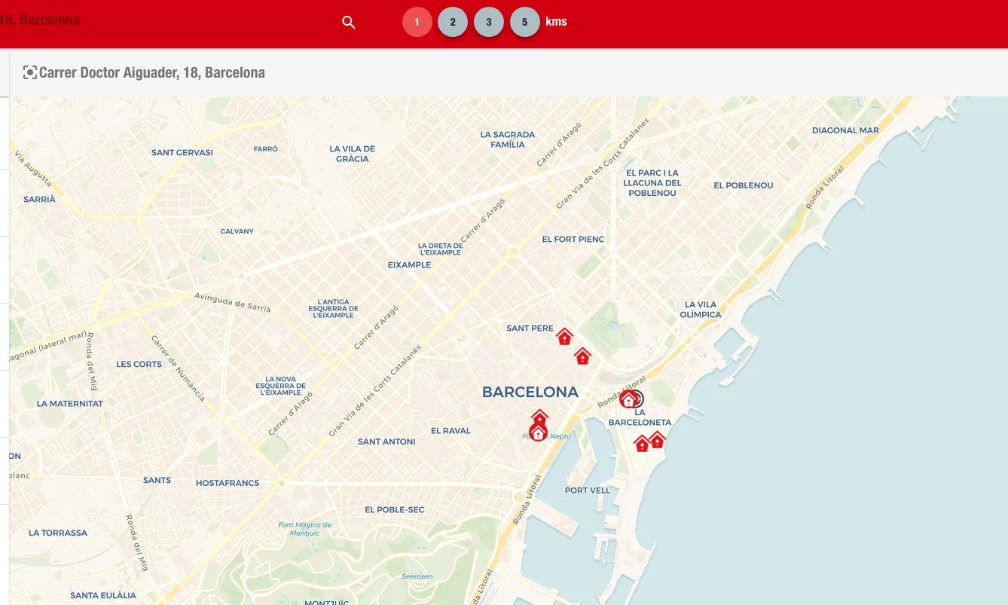Screen dimensions: 1008x605
Task: Select the house marker near Sant Pere
Action: pos(564,336)
